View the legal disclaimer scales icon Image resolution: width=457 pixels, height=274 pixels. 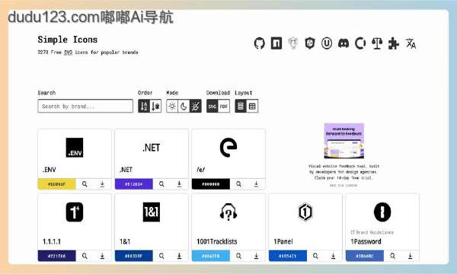point(377,43)
